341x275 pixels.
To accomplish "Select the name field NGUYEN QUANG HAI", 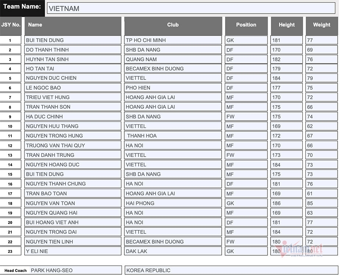I will pos(73,213).
